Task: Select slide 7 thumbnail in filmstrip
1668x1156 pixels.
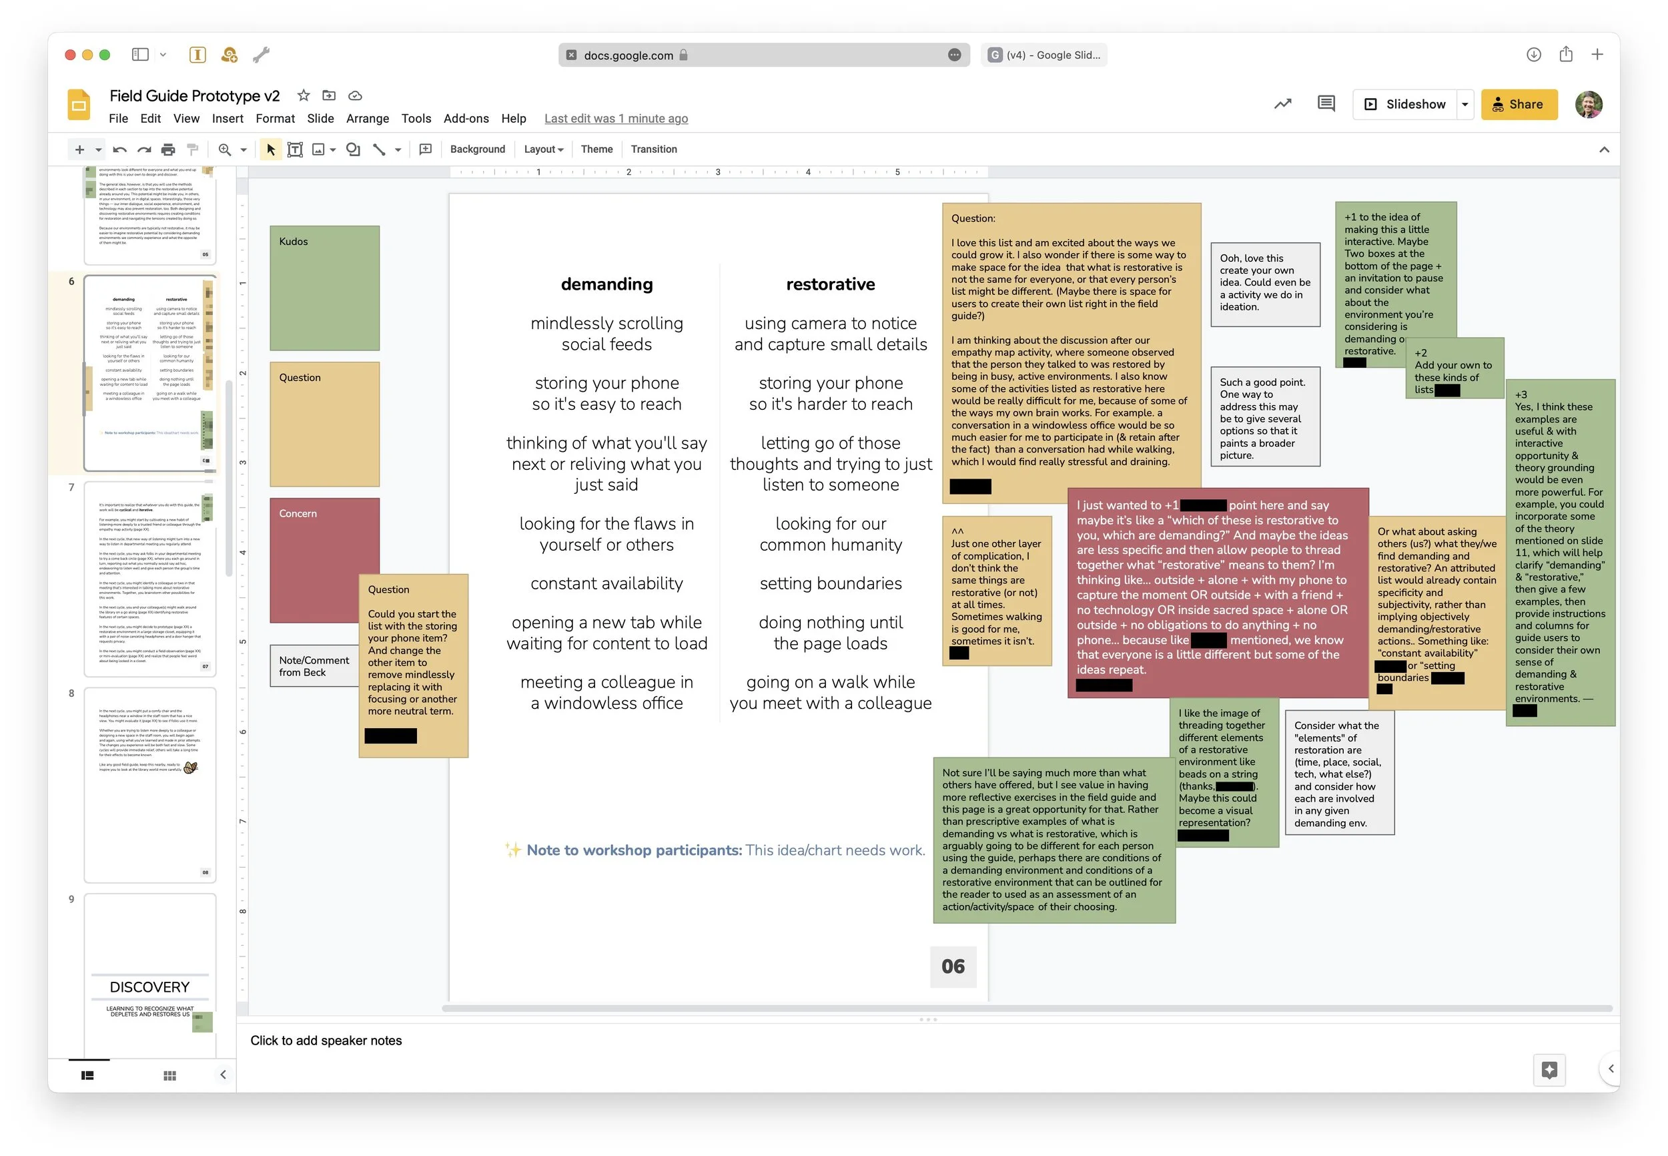Action: pos(150,579)
